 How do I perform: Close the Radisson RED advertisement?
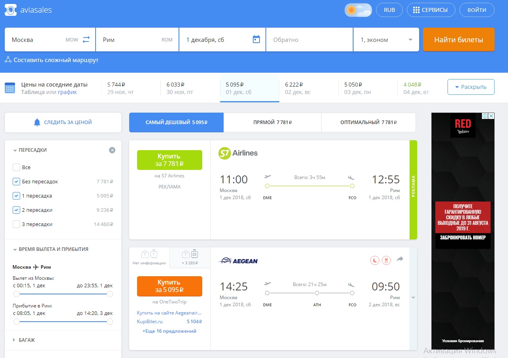[491, 116]
